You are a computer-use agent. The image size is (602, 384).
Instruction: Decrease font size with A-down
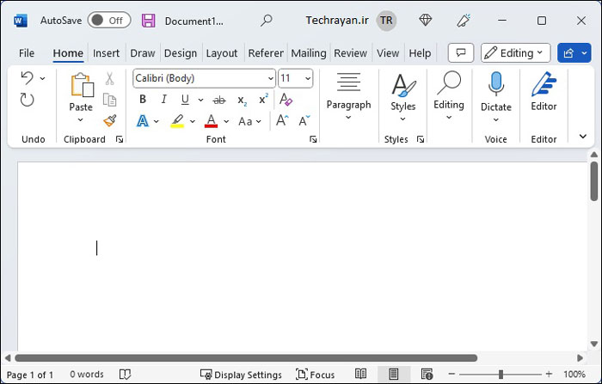pyautogui.click(x=304, y=121)
